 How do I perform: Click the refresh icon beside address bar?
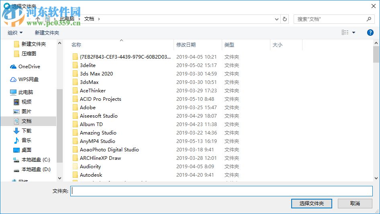pyautogui.click(x=285, y=19)
